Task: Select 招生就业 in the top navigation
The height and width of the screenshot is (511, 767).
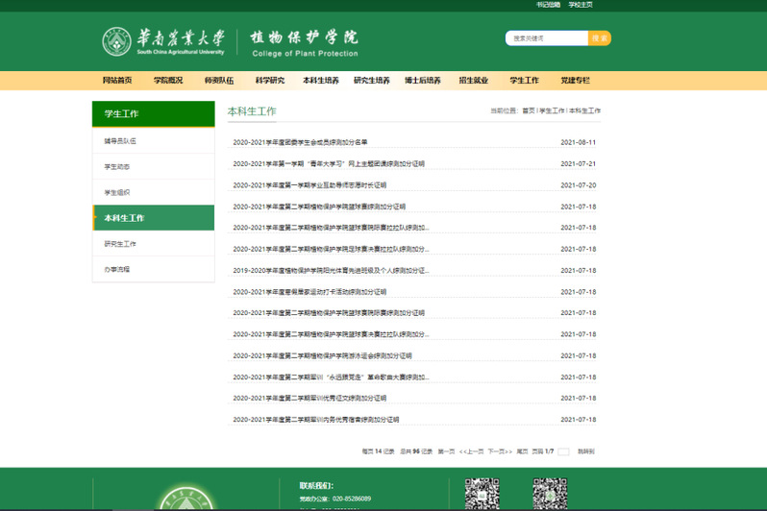Action: 473,81
